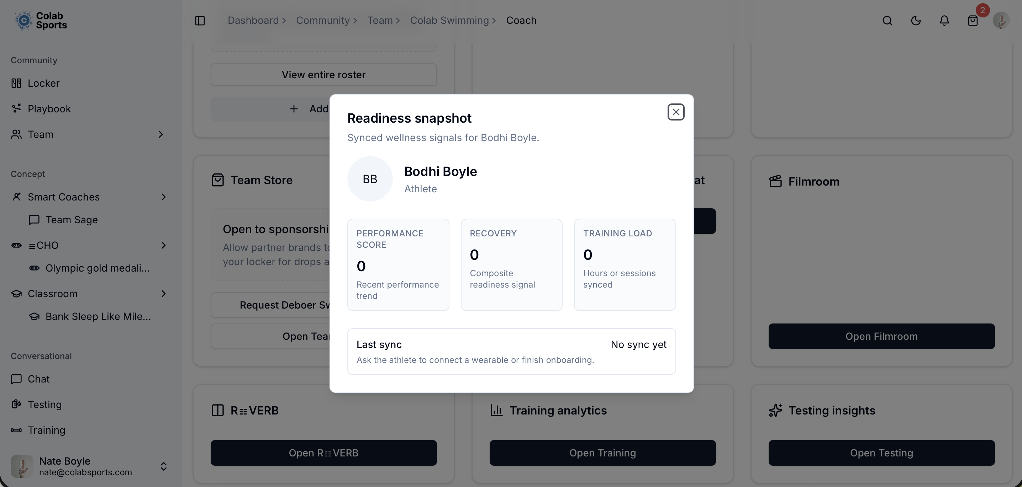Image resolution: width=1022 pixels, height=487 pixels.
Task: Open the search icon in the top bar
Action: tap(887, 20)
